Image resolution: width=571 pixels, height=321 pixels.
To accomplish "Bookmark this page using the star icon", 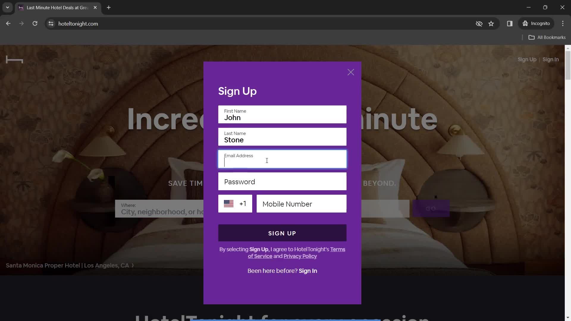I will 491,24.
